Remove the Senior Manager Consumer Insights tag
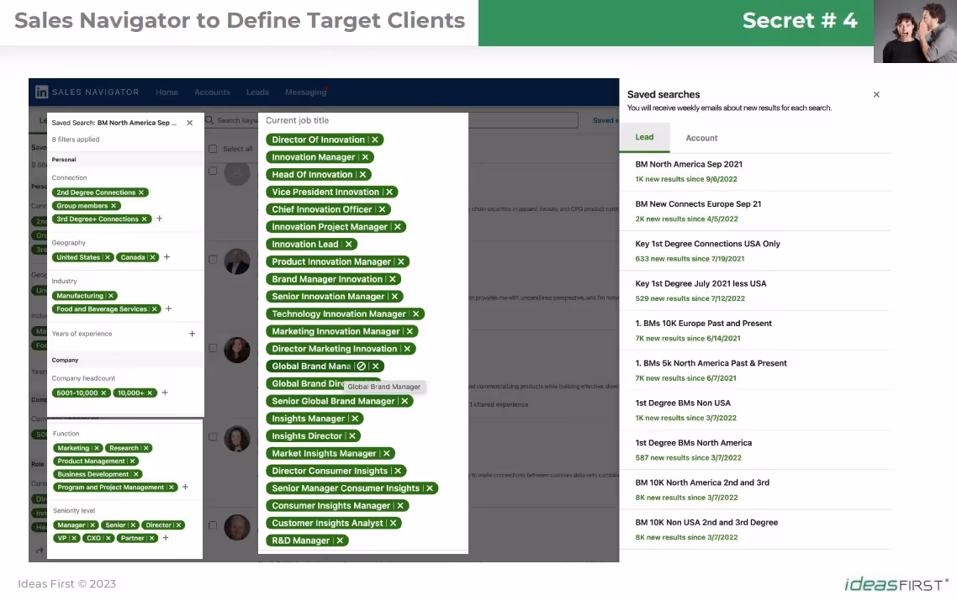 tap(430, 488)
